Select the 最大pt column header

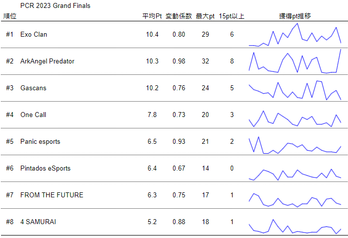[205, 16]
